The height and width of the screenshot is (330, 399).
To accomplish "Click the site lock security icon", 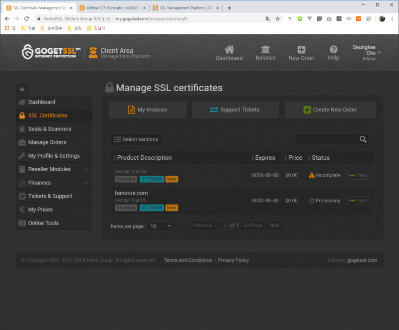I will [39, 18].
